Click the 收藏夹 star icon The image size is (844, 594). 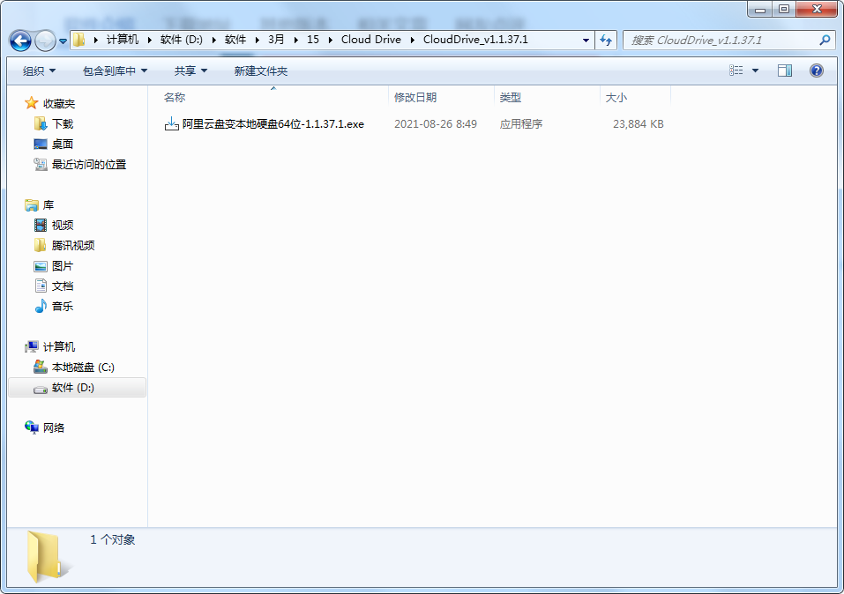pos(32,103)
